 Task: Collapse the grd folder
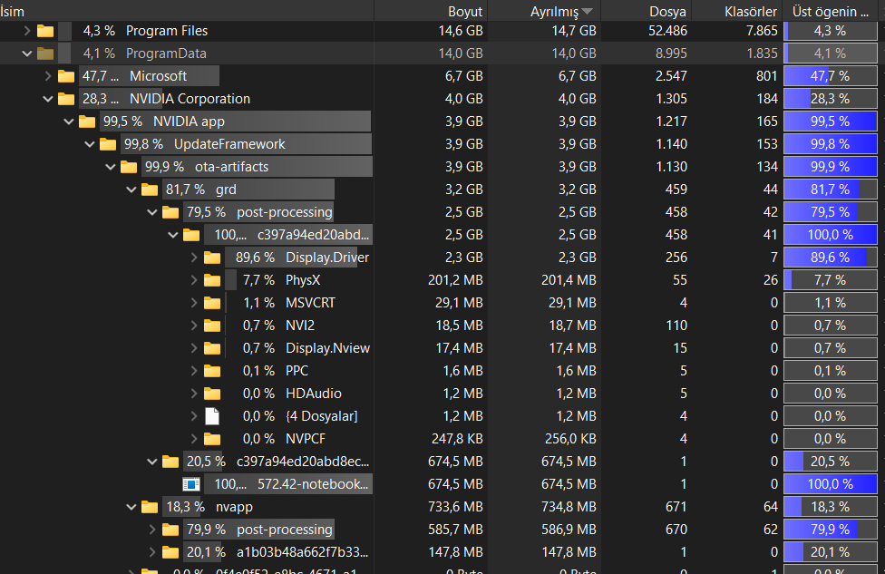pyautogui.click(x=131, y=190)
